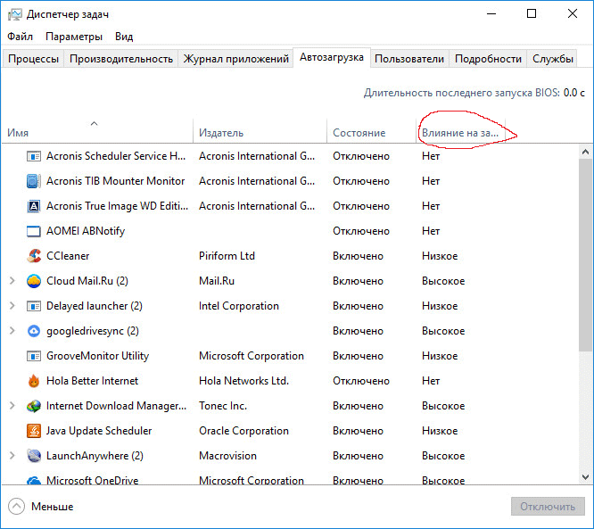Click the Отключить button
The image size is (594, 529).
(x=548, y=507)
